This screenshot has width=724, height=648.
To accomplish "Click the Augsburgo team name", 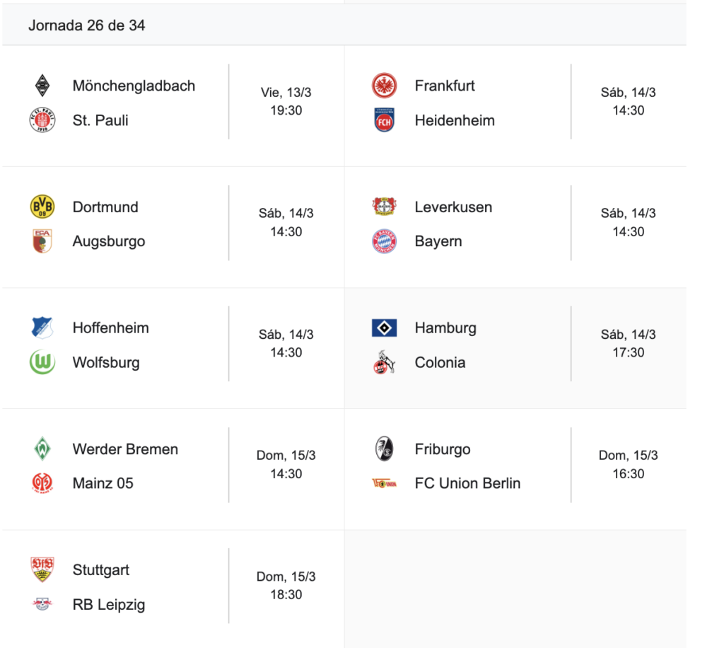I will (109, 241).
